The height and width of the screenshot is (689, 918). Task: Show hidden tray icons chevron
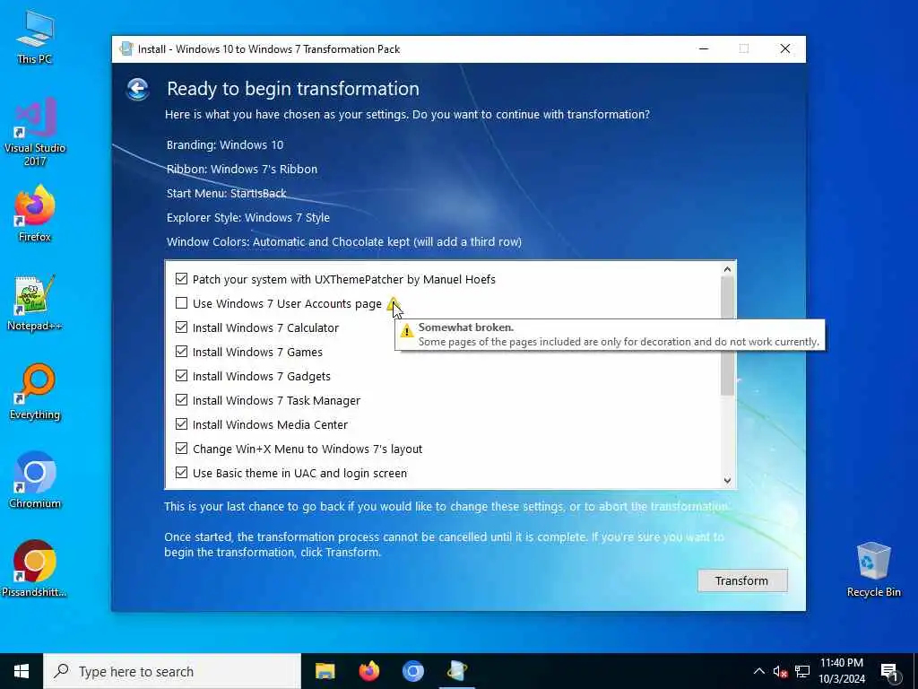tap(758, 671)
